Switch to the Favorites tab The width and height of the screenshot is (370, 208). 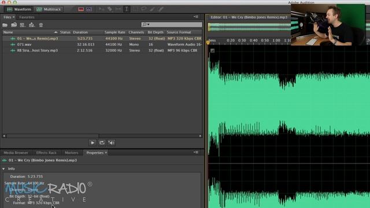pos(27,17)
